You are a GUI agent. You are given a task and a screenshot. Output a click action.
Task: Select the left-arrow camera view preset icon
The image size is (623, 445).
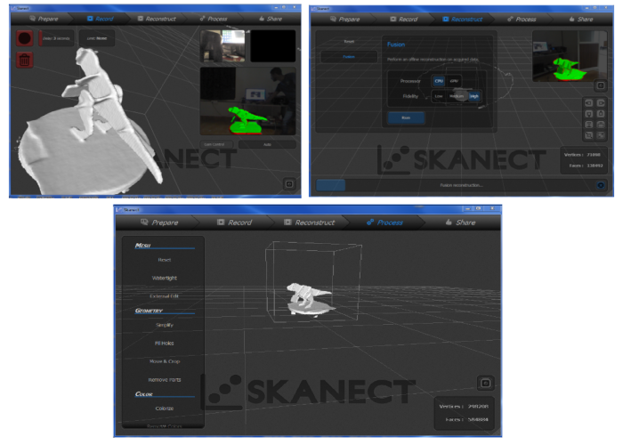589,103
